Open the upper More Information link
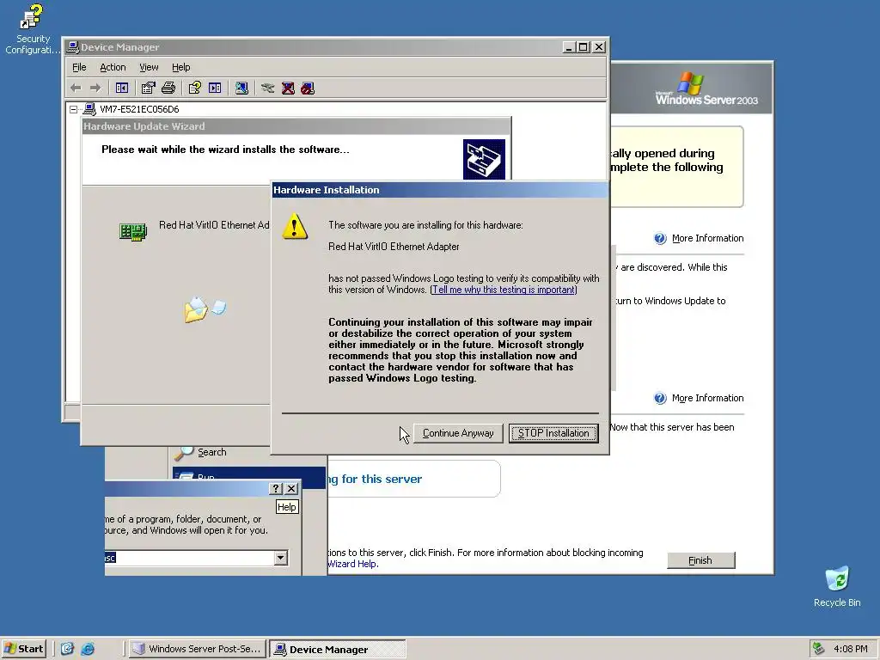 tap(708, 239)
